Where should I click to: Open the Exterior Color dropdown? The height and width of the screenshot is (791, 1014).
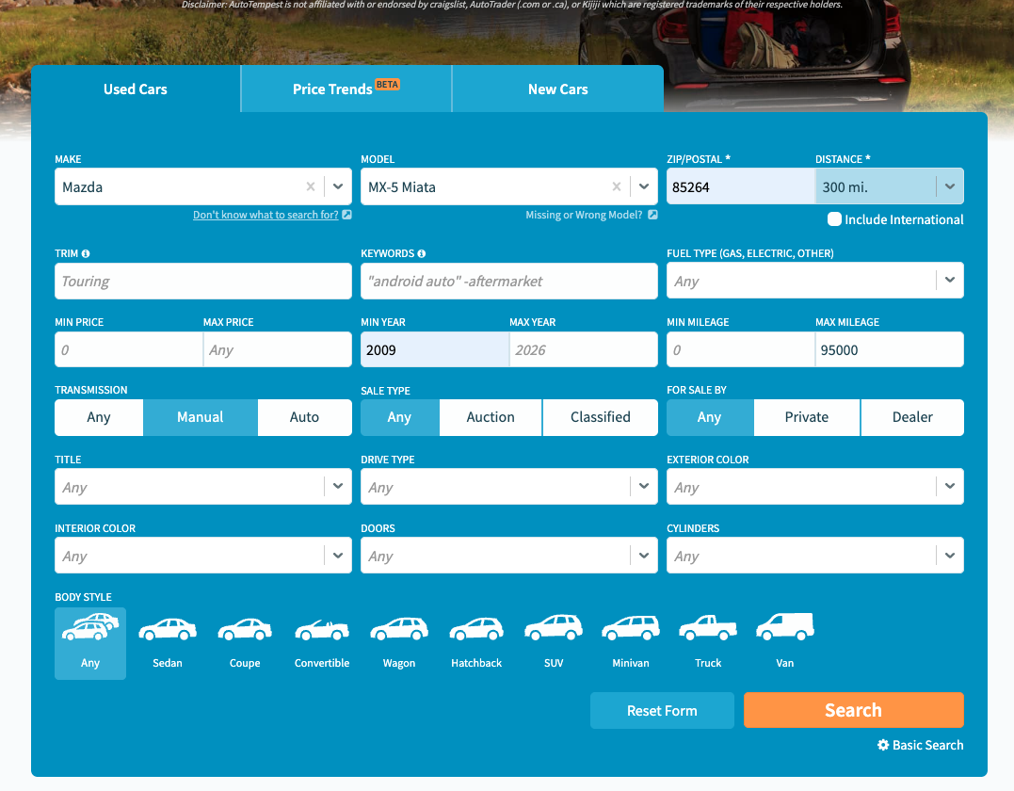pyautogui.click(x=814, y=487)
